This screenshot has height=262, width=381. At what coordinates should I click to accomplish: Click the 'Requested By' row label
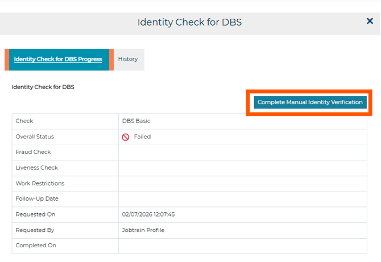35,230
